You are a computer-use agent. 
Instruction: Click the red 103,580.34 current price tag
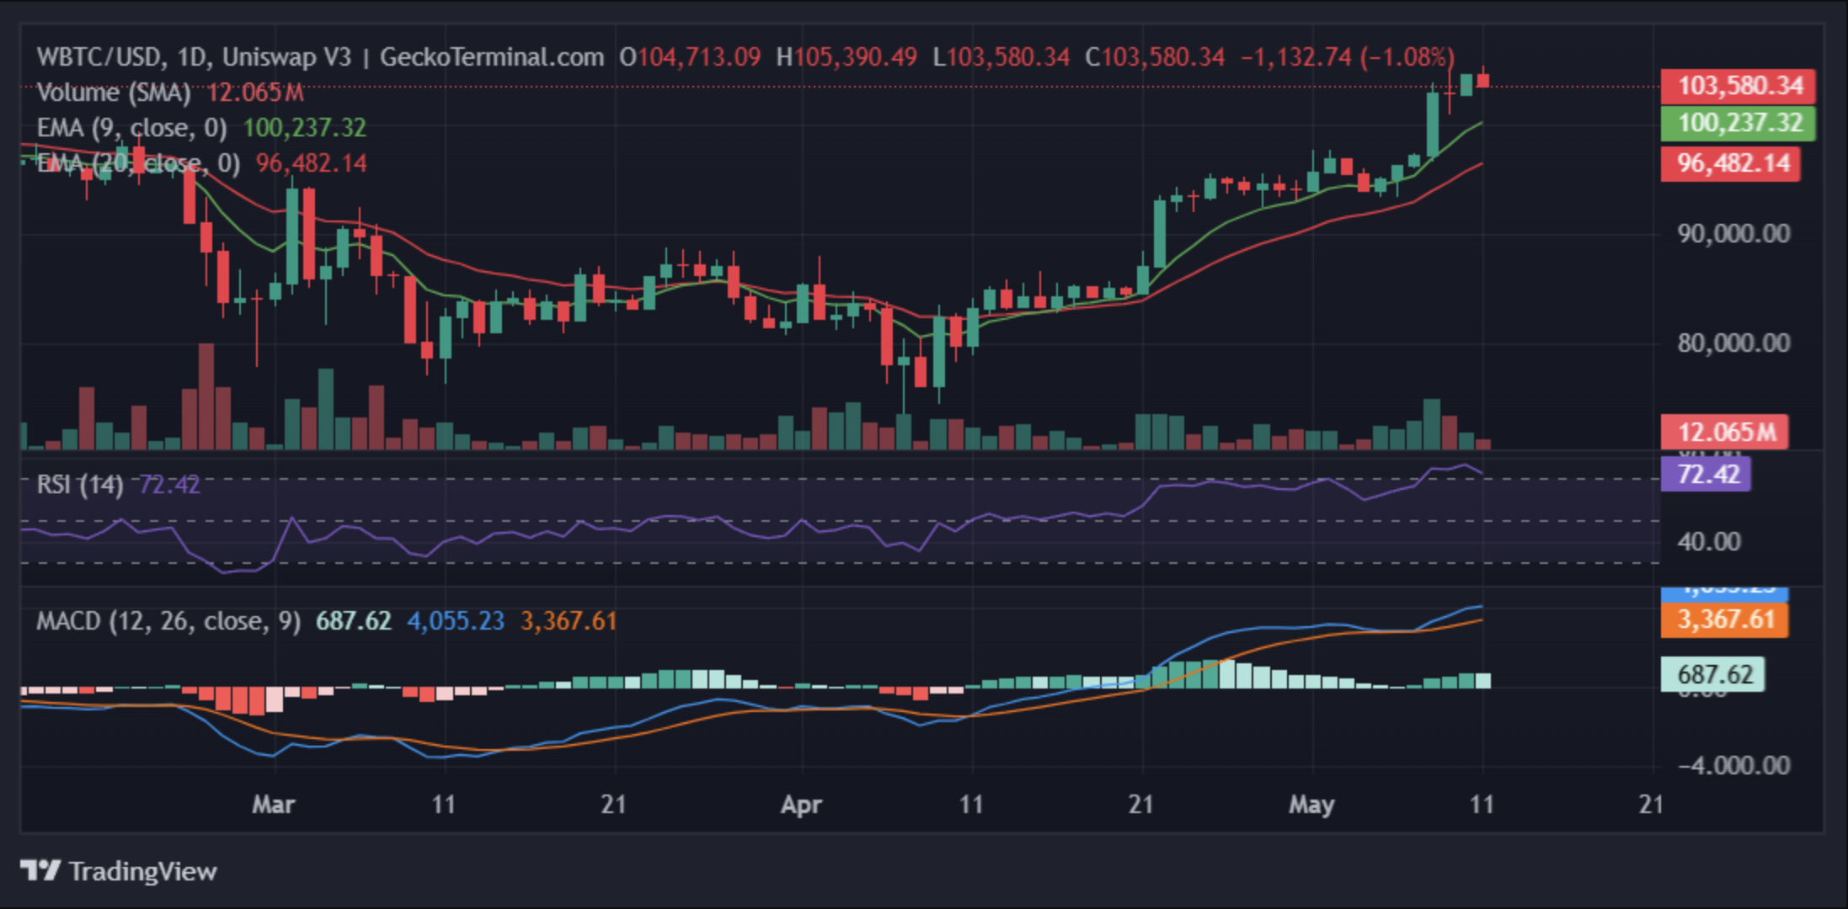point(1738,86)
